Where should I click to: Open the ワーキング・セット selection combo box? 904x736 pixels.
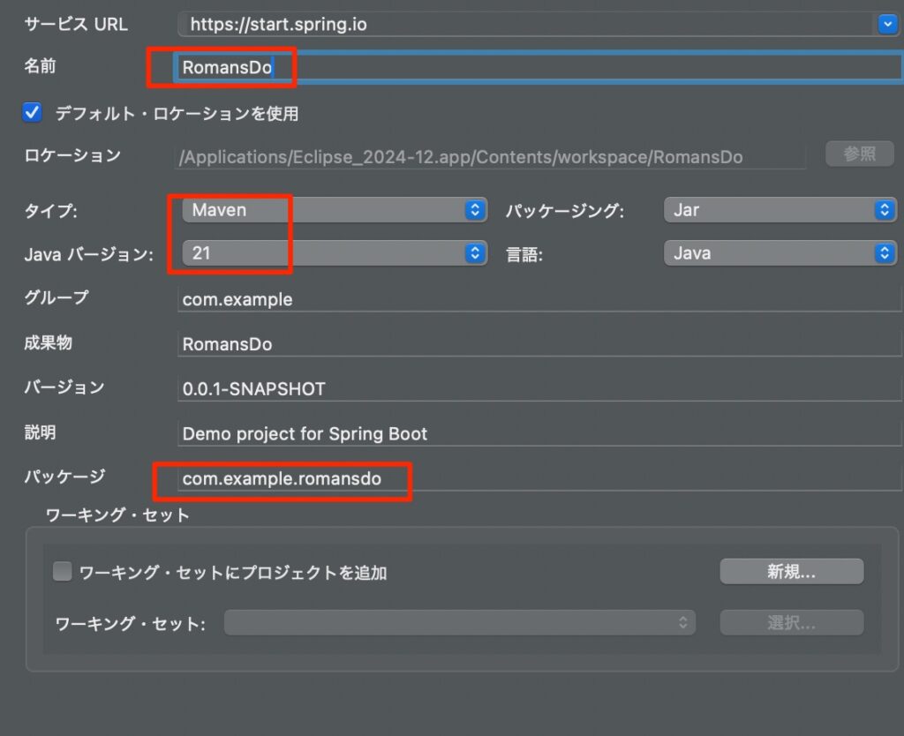(459, 623)
